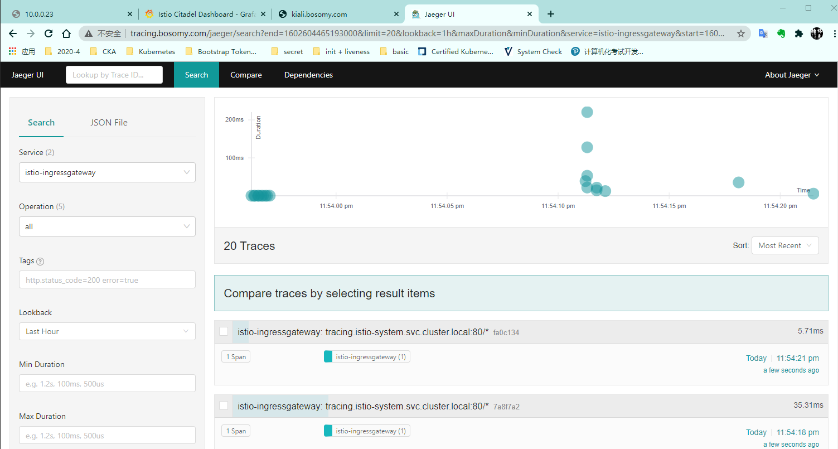Select the highest scatter-plot dot above 200ms
Image resolution: width=838 pixels, height=449 pixels.
pos(587,112)
